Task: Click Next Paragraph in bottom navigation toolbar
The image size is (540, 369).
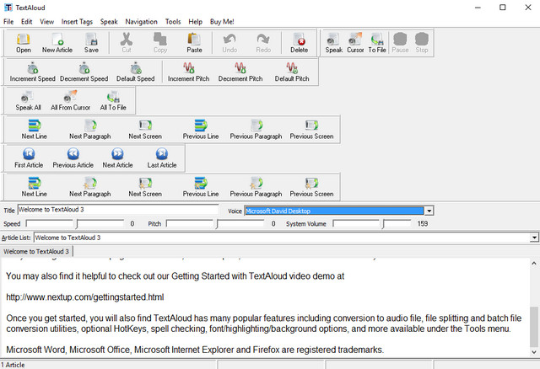Action: [x=90, y=187]
